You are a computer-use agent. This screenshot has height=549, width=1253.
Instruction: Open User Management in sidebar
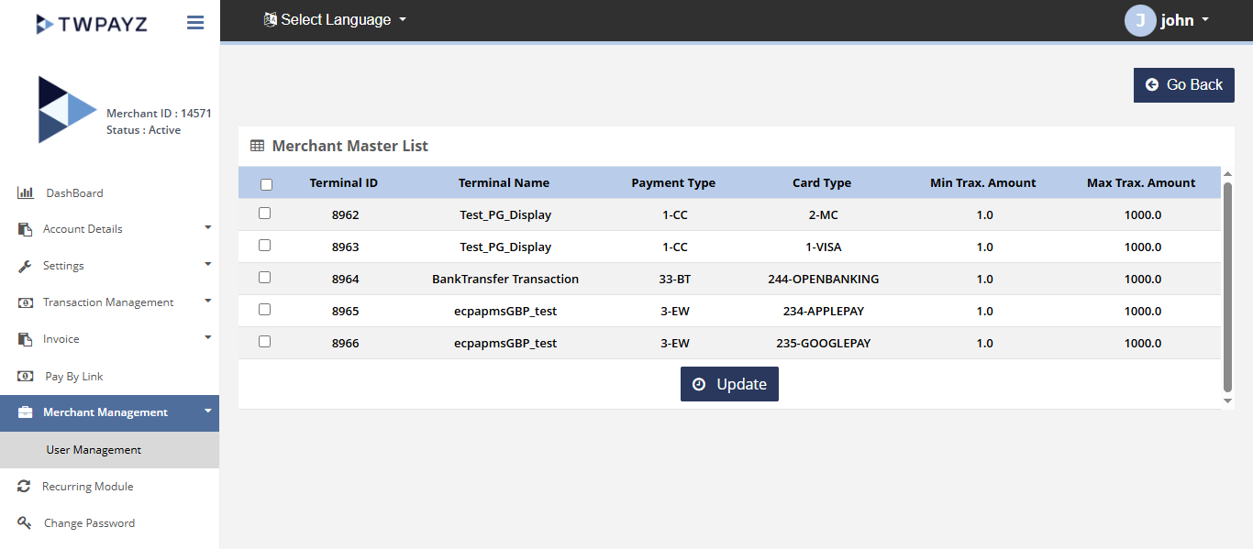(x=94, y=450)
